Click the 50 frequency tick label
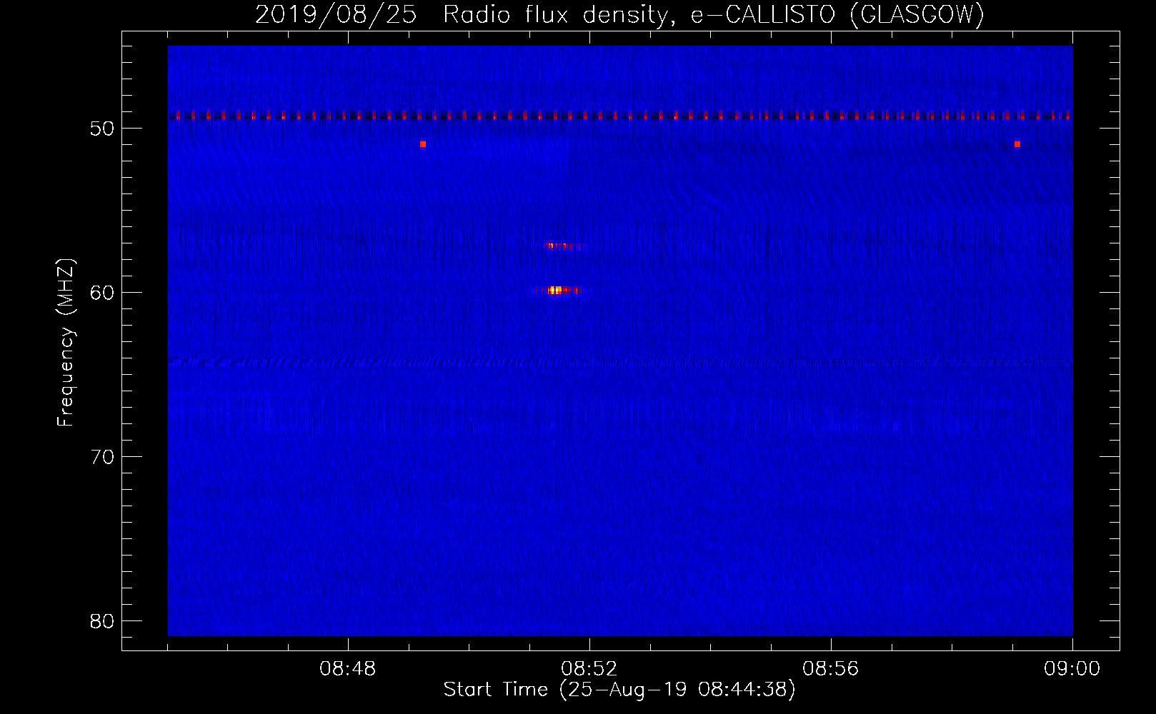This screenshot has width=1156, height=714. (102, 129)
